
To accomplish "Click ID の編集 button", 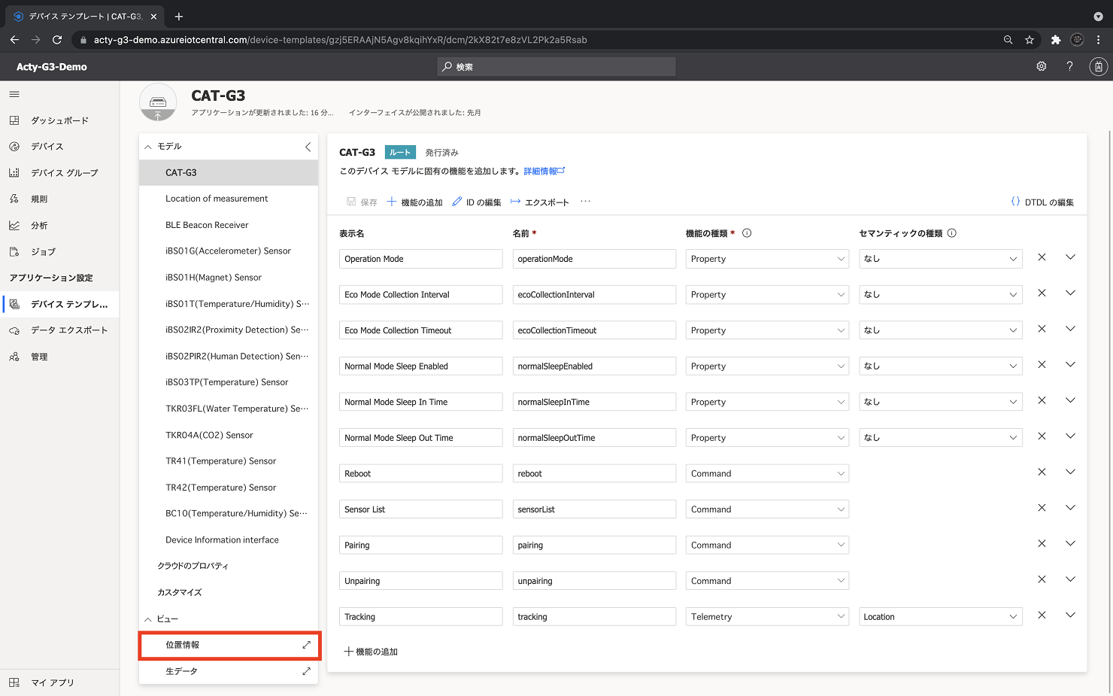I will point(476,202).
